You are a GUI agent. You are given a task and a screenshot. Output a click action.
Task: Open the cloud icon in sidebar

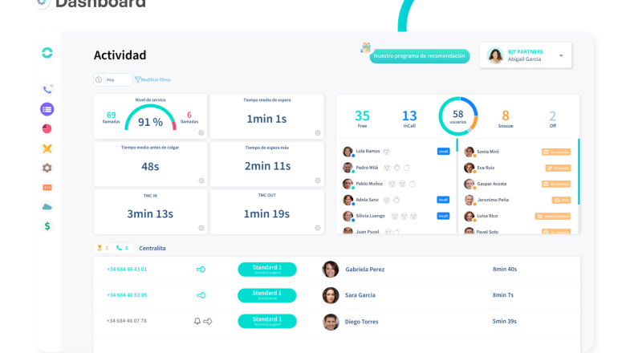47,206
